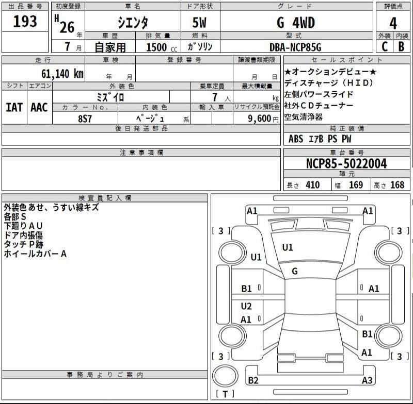Select the overall evaluation score 4
This screenshot has width=413, height=404.
click(393, 23)
